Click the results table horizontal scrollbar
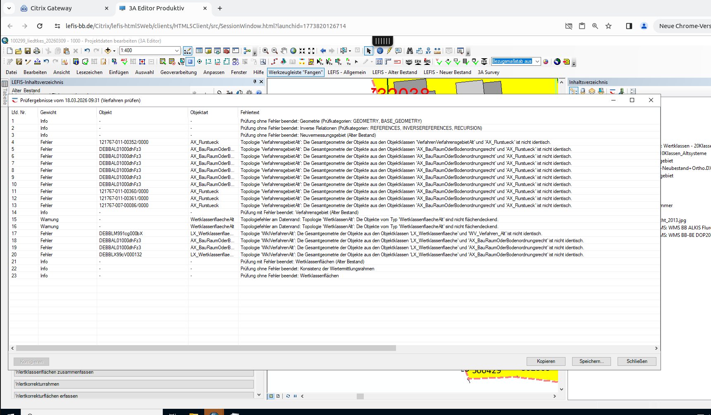Viewport: 711px width, 415px height. click(x=206, y=348)
